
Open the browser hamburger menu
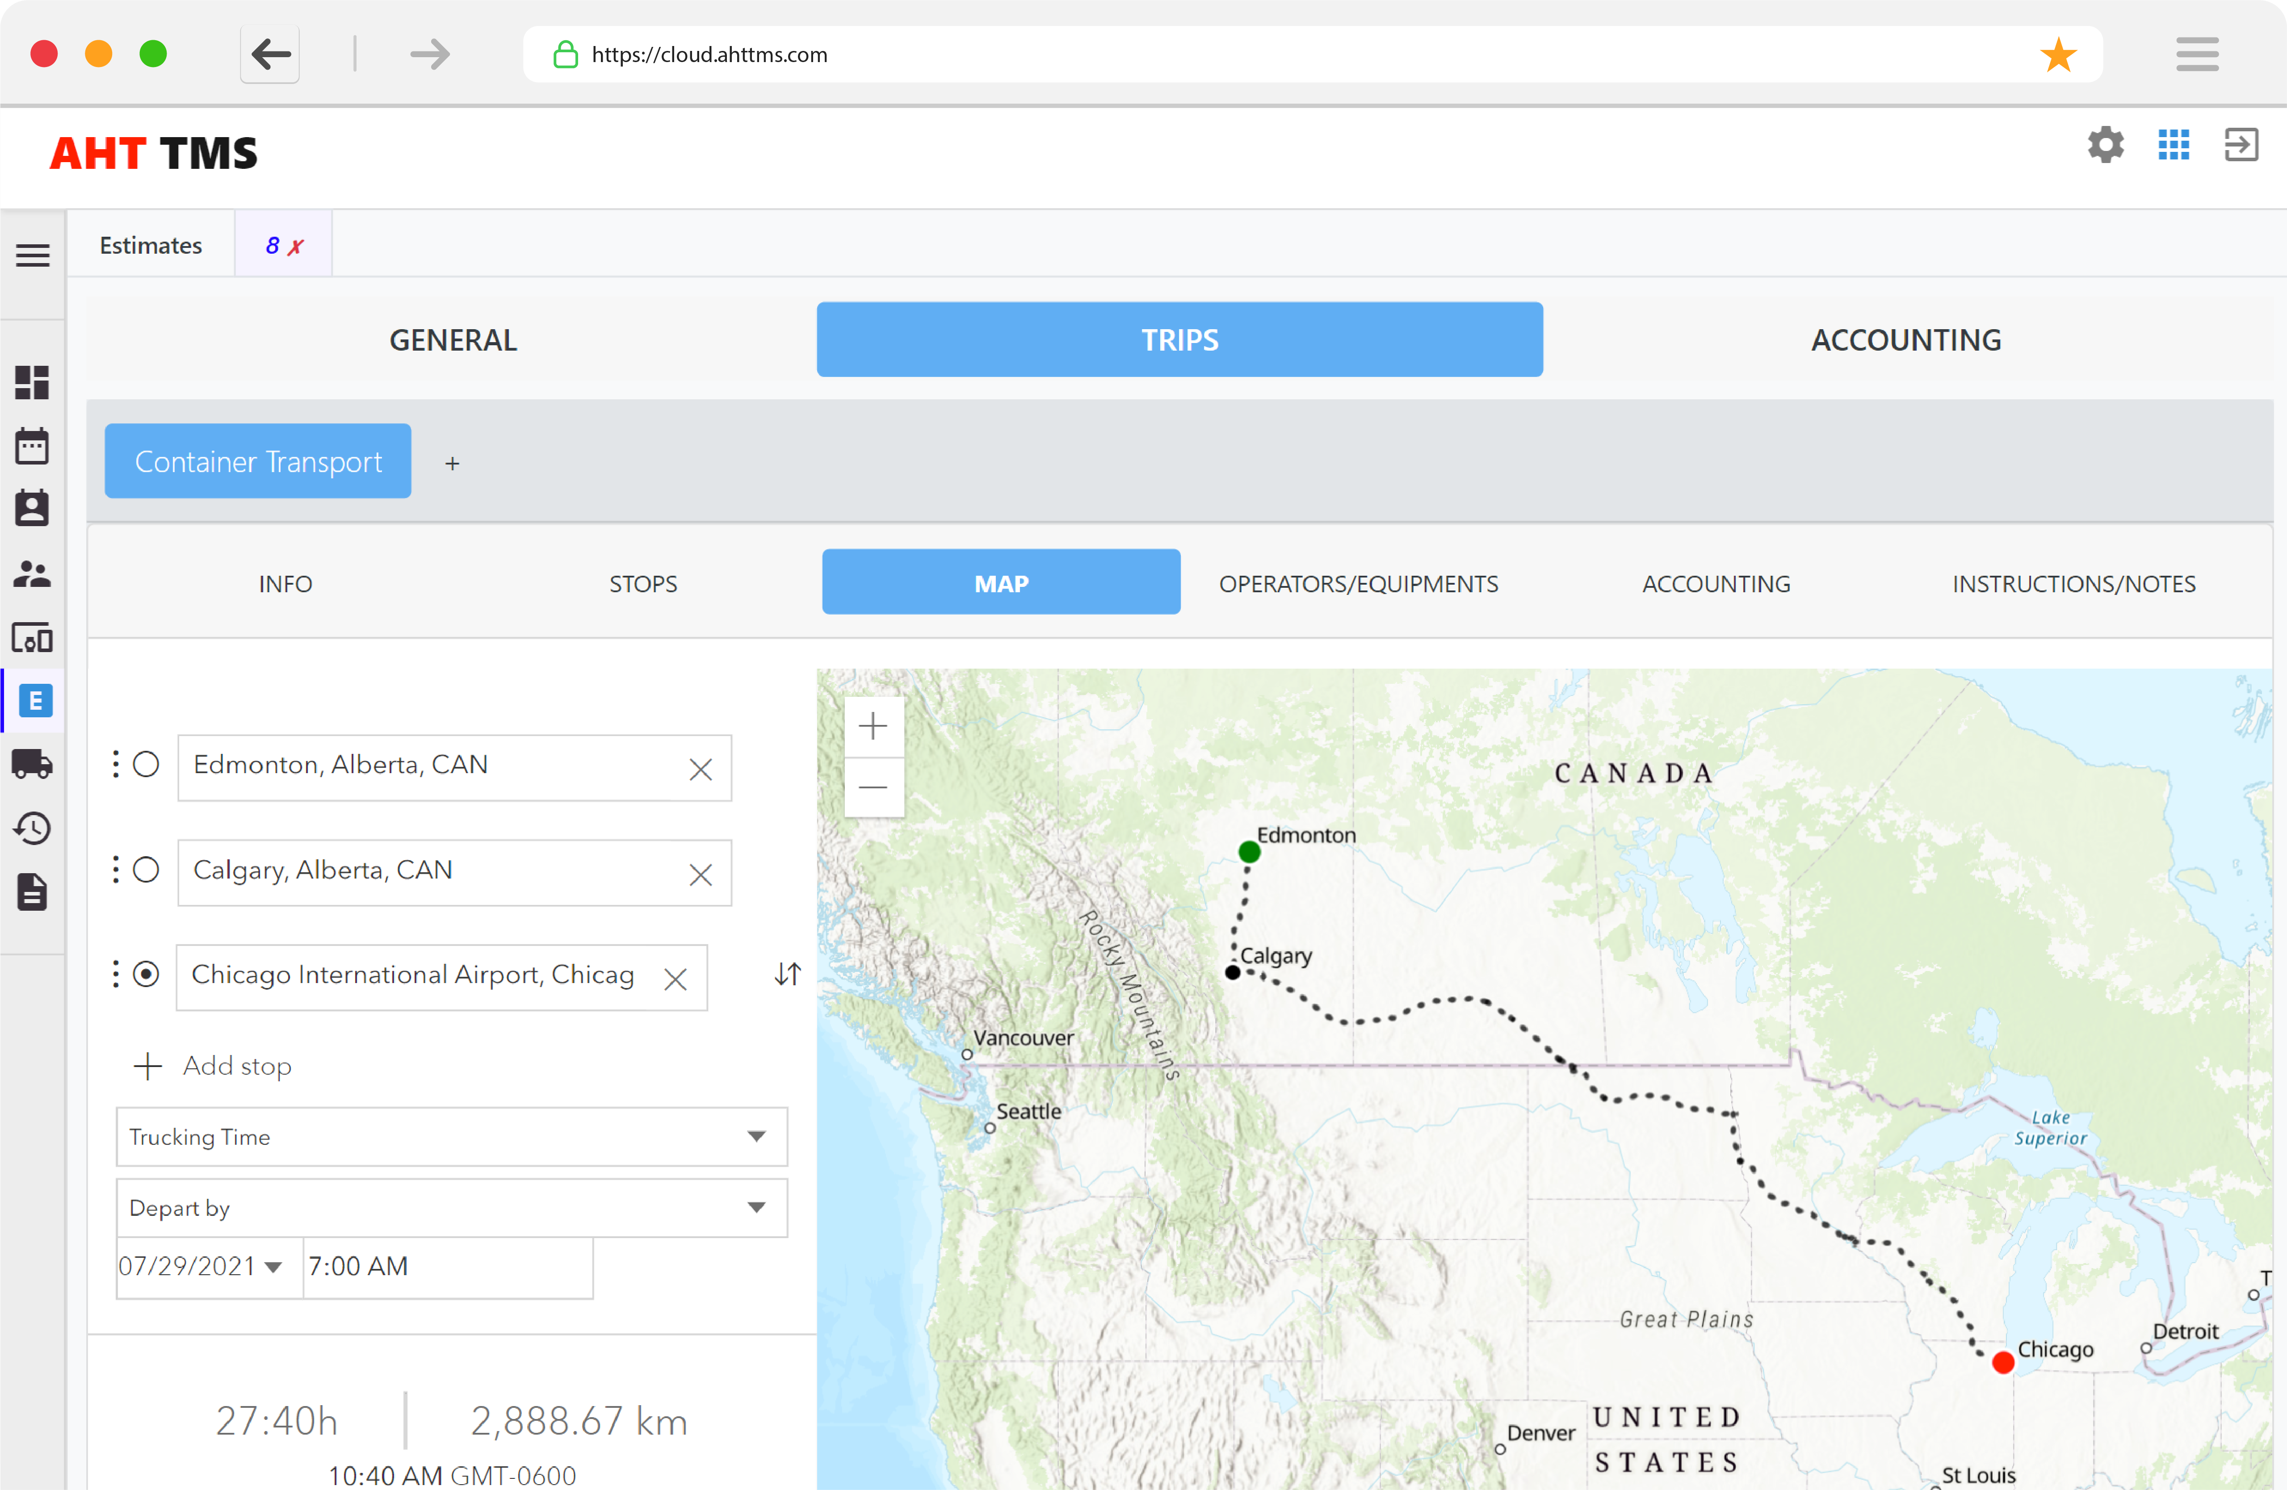click(2197, 55)
